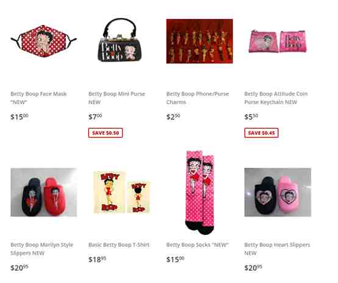Open the Basic Betty Boop T-Shirt image
The width and height of the screenshot is (338, 283).
pyautogui.click(x=122, y=192)
